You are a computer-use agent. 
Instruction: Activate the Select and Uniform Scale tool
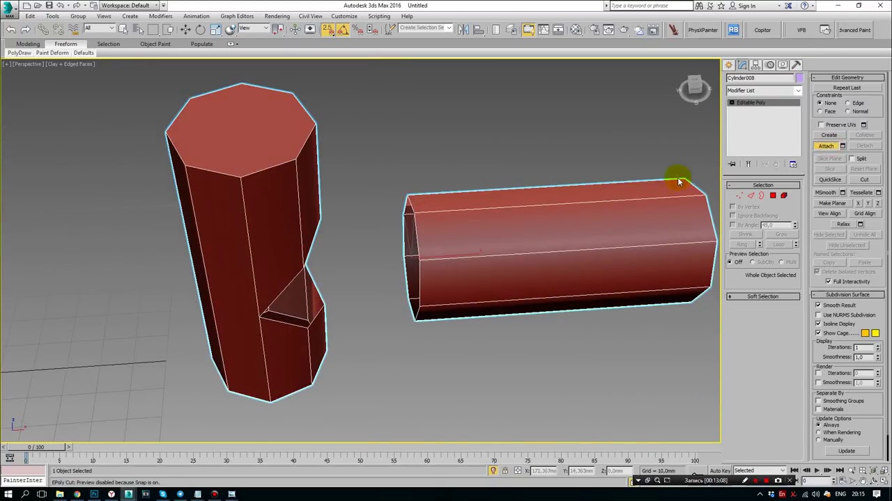215,29
